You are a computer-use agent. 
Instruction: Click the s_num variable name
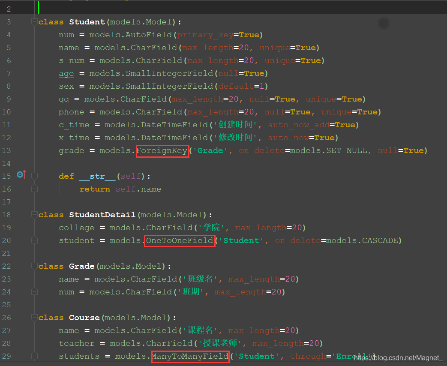tap(72, 61)
